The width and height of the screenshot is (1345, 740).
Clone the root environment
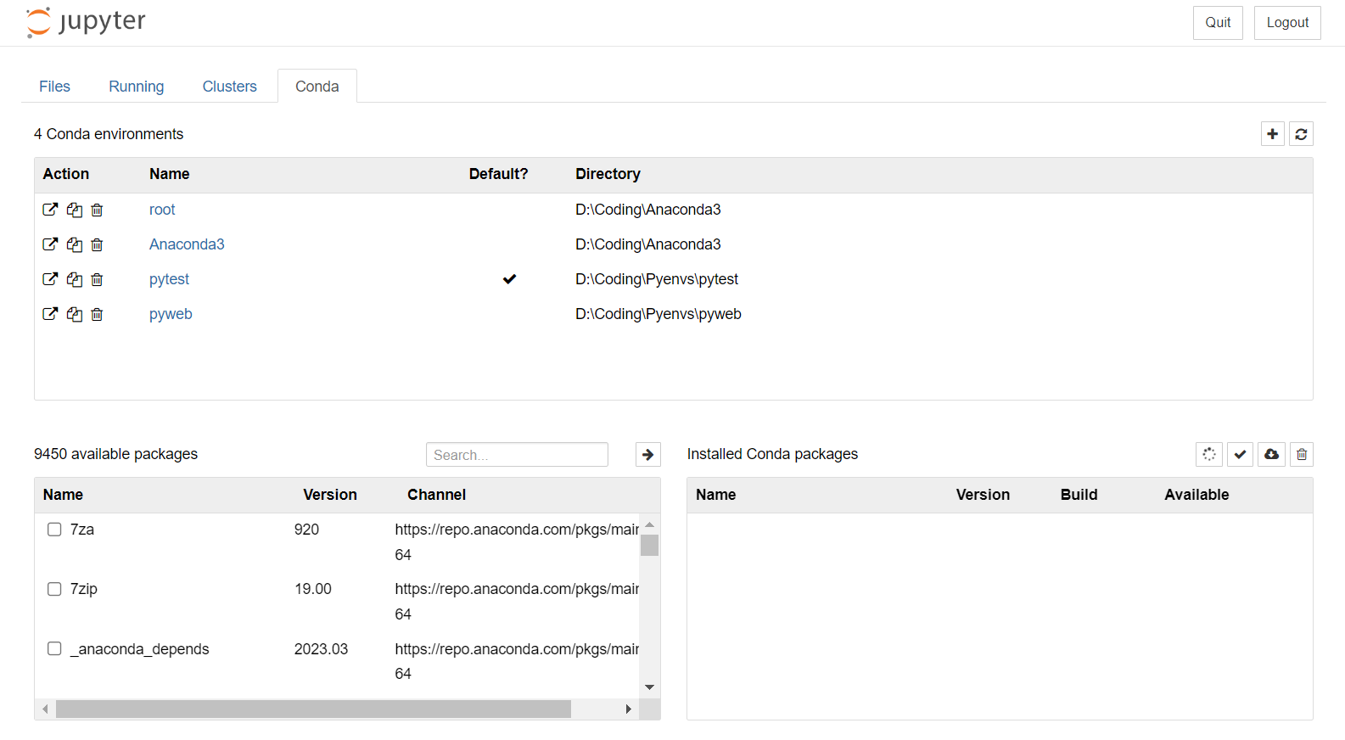click(75, 210)
